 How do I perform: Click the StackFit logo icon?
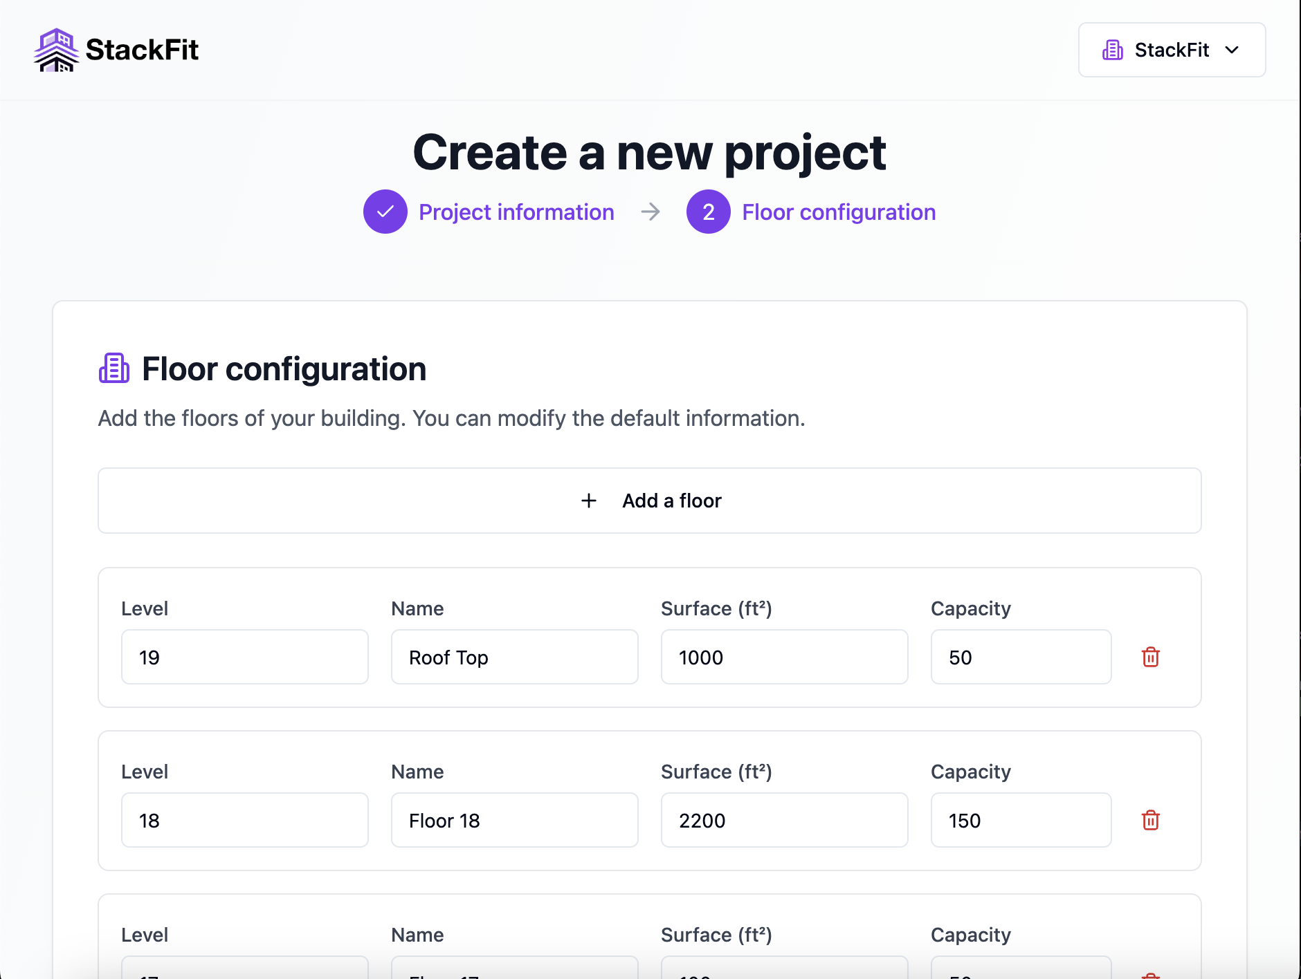coord(56,50)
